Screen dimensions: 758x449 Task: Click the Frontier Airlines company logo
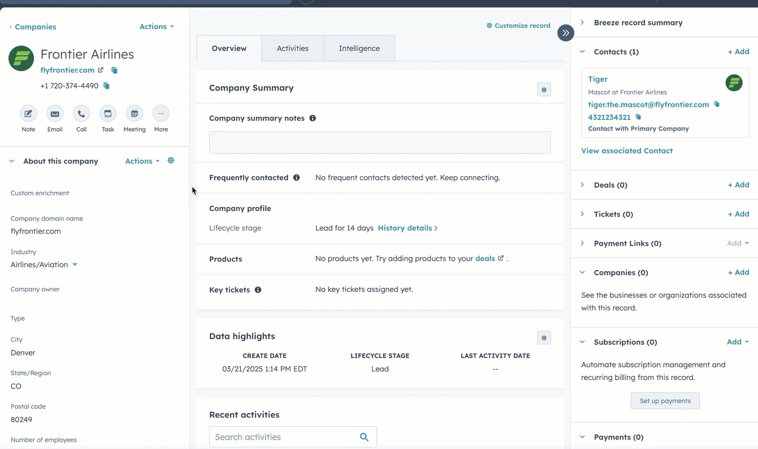pos(21,58)
